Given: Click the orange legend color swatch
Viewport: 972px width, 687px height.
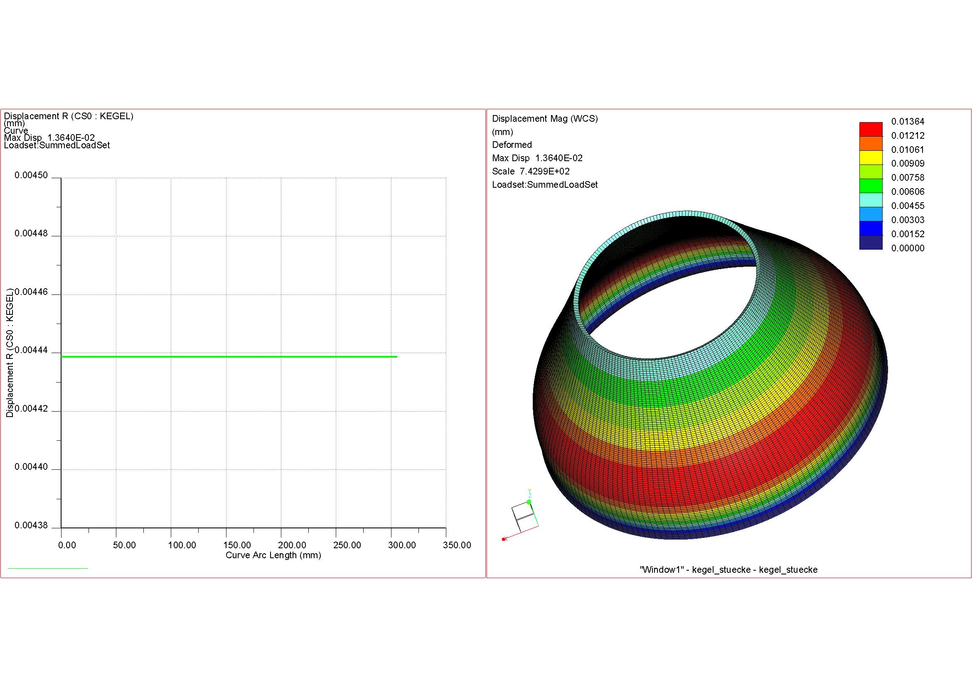Looking at the screenshot, I should 871,143.
